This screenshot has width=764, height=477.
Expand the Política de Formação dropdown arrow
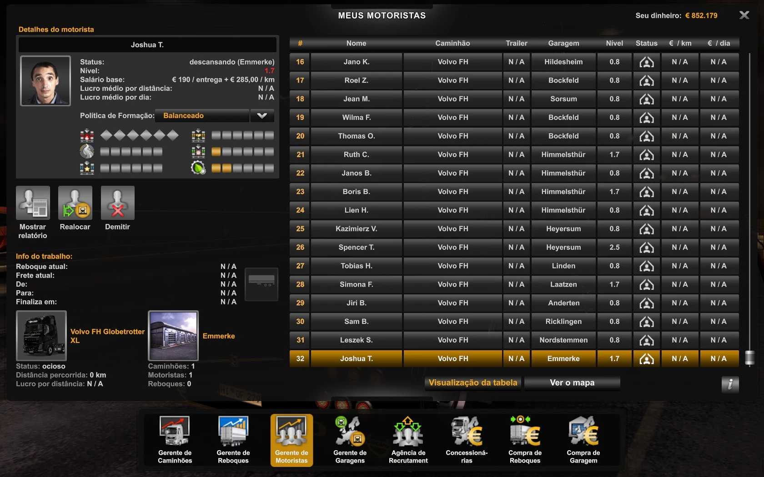point(262,116)
